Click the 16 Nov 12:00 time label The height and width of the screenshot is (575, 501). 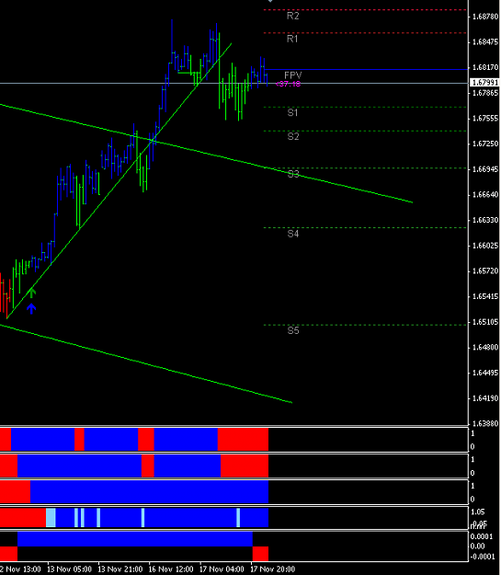[171, 569]
